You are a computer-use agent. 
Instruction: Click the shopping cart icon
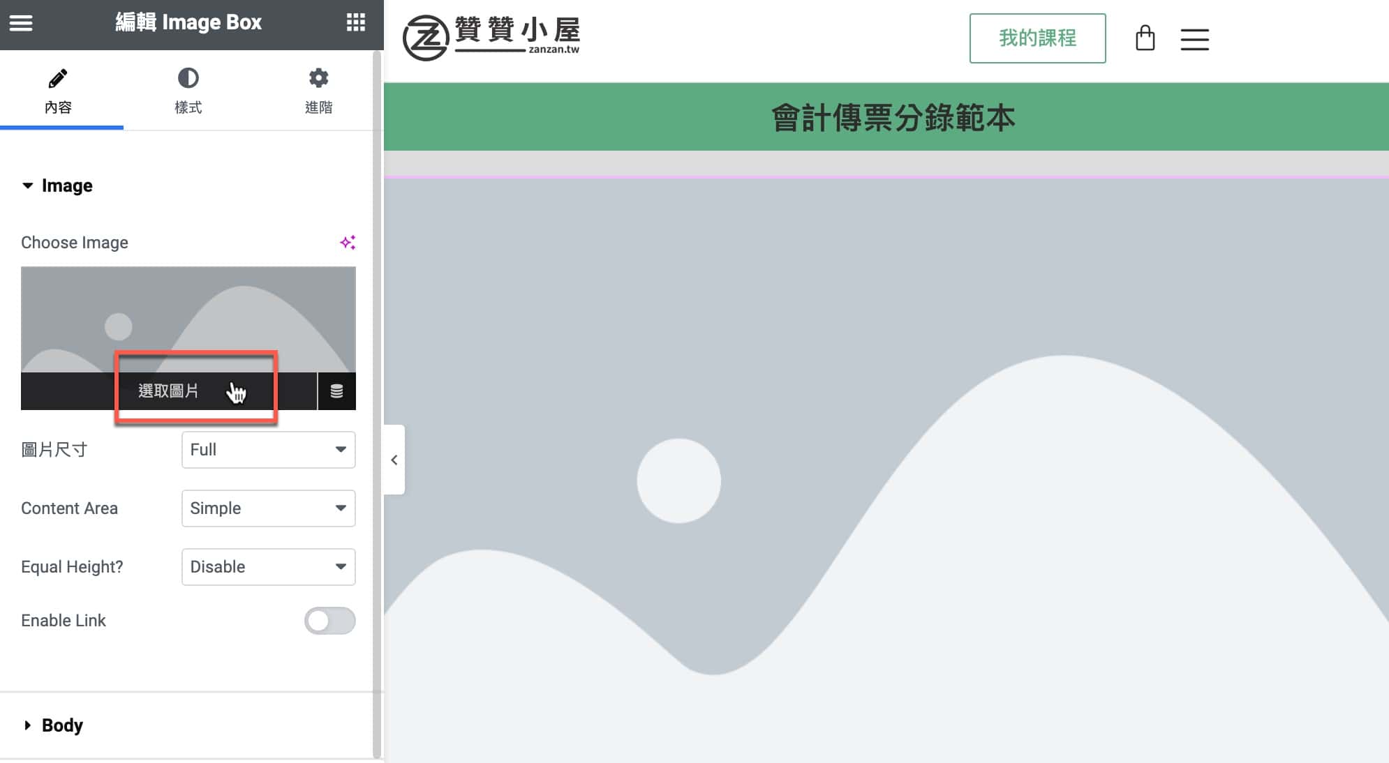click(1145, 38)
